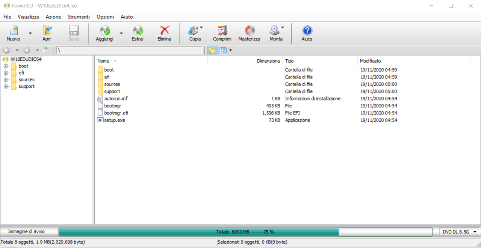Expand the boot folder in tree
Viewport: 481px width, 248px height.
point(6,66)
